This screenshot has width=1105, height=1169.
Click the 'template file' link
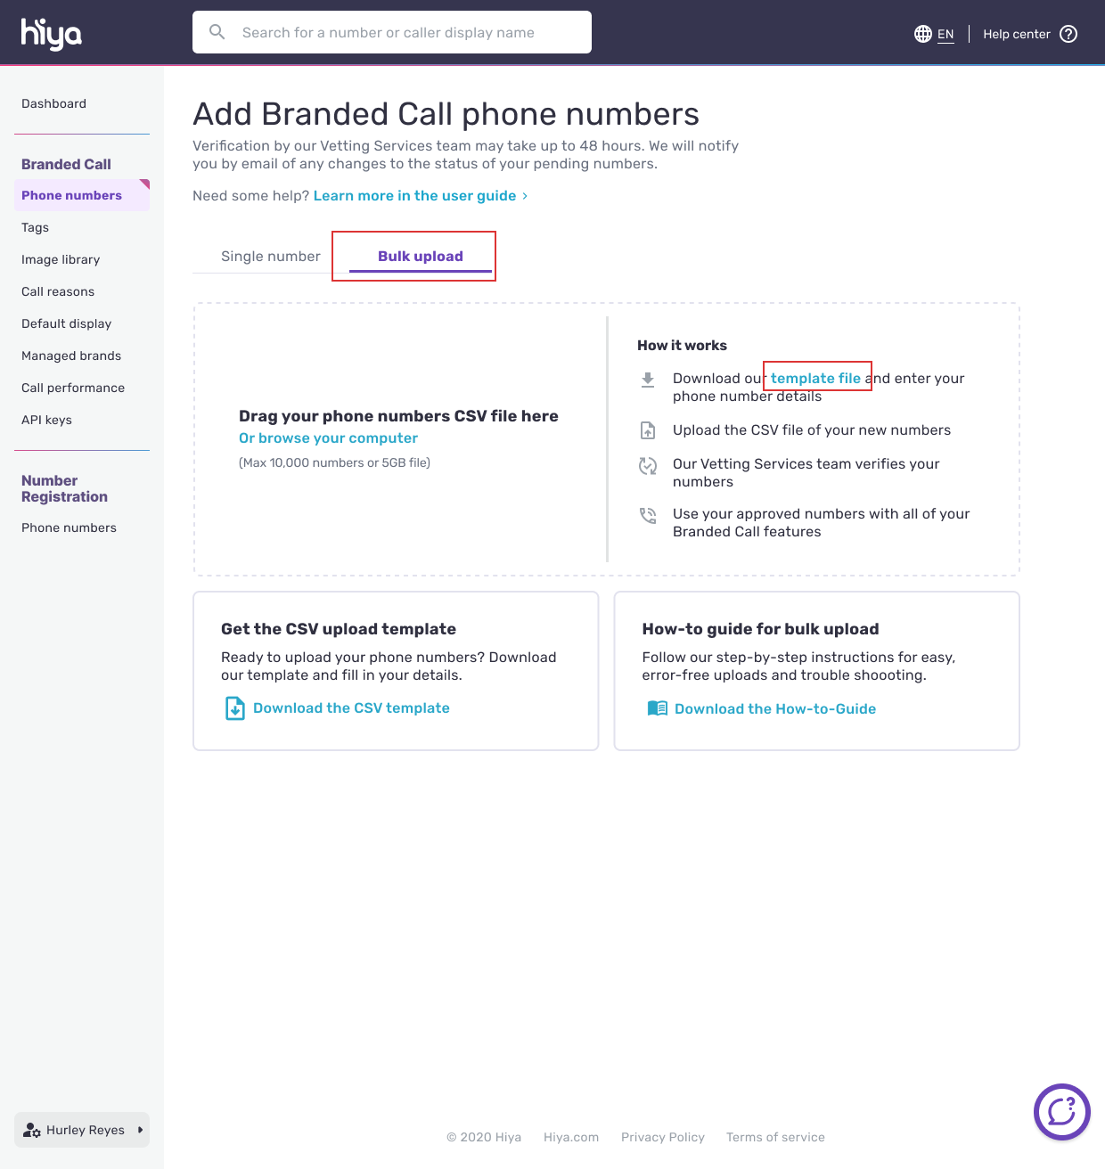(x=815, y=378)
